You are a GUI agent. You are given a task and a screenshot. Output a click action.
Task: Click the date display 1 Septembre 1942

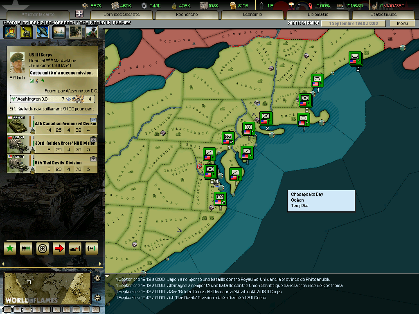(x=353, y=23)
